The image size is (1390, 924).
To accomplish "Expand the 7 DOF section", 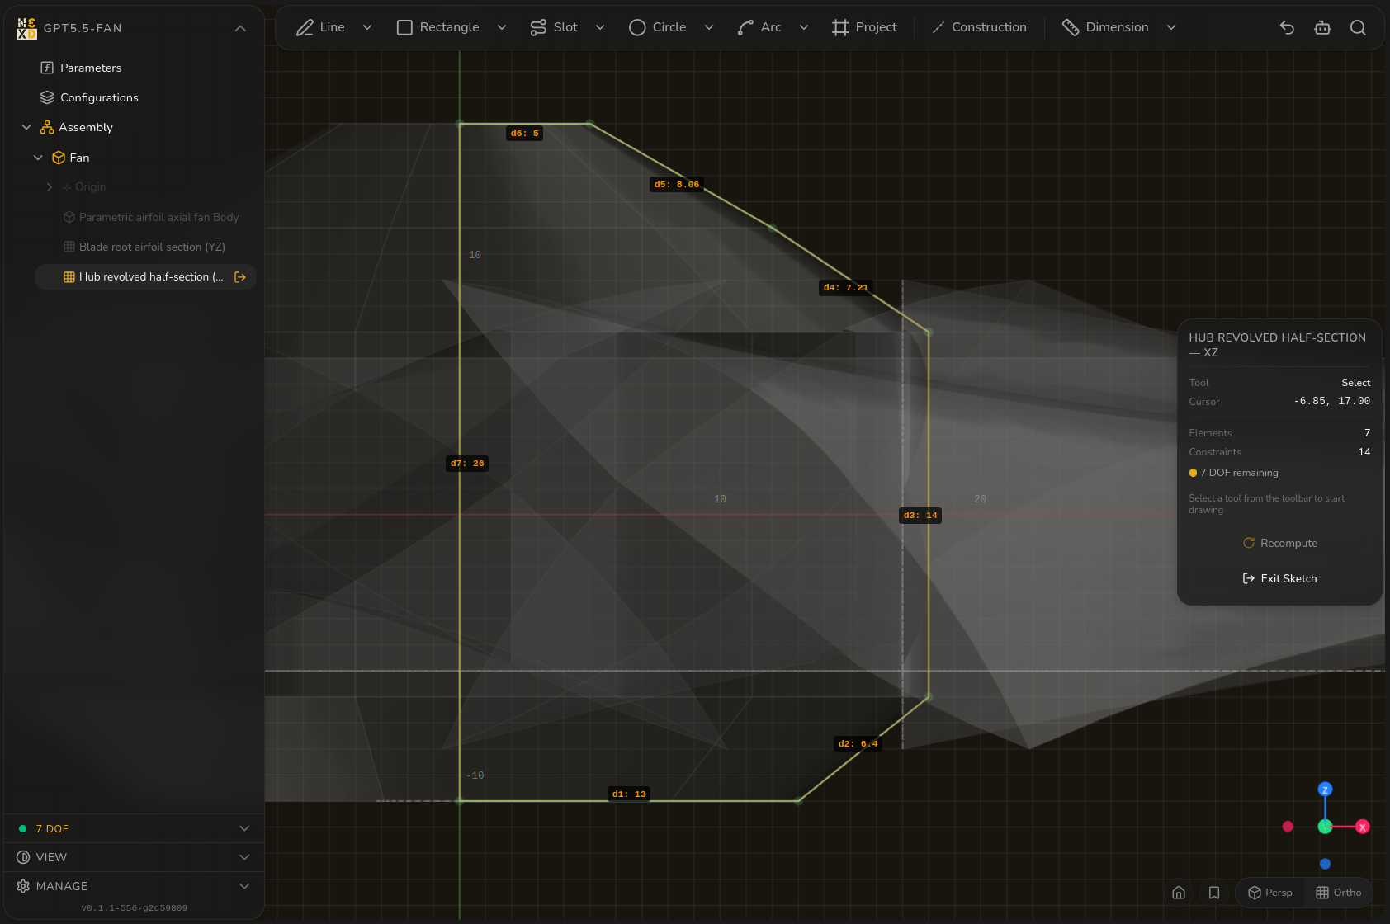I will 134,828.
